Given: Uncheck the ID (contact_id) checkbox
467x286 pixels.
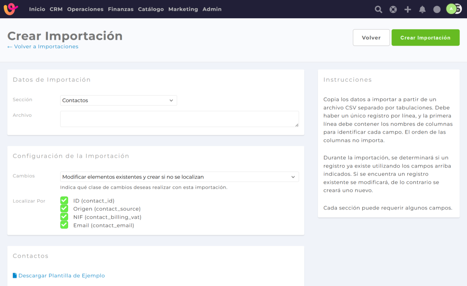Looking at the screenshot, I should tap(64, 200).
